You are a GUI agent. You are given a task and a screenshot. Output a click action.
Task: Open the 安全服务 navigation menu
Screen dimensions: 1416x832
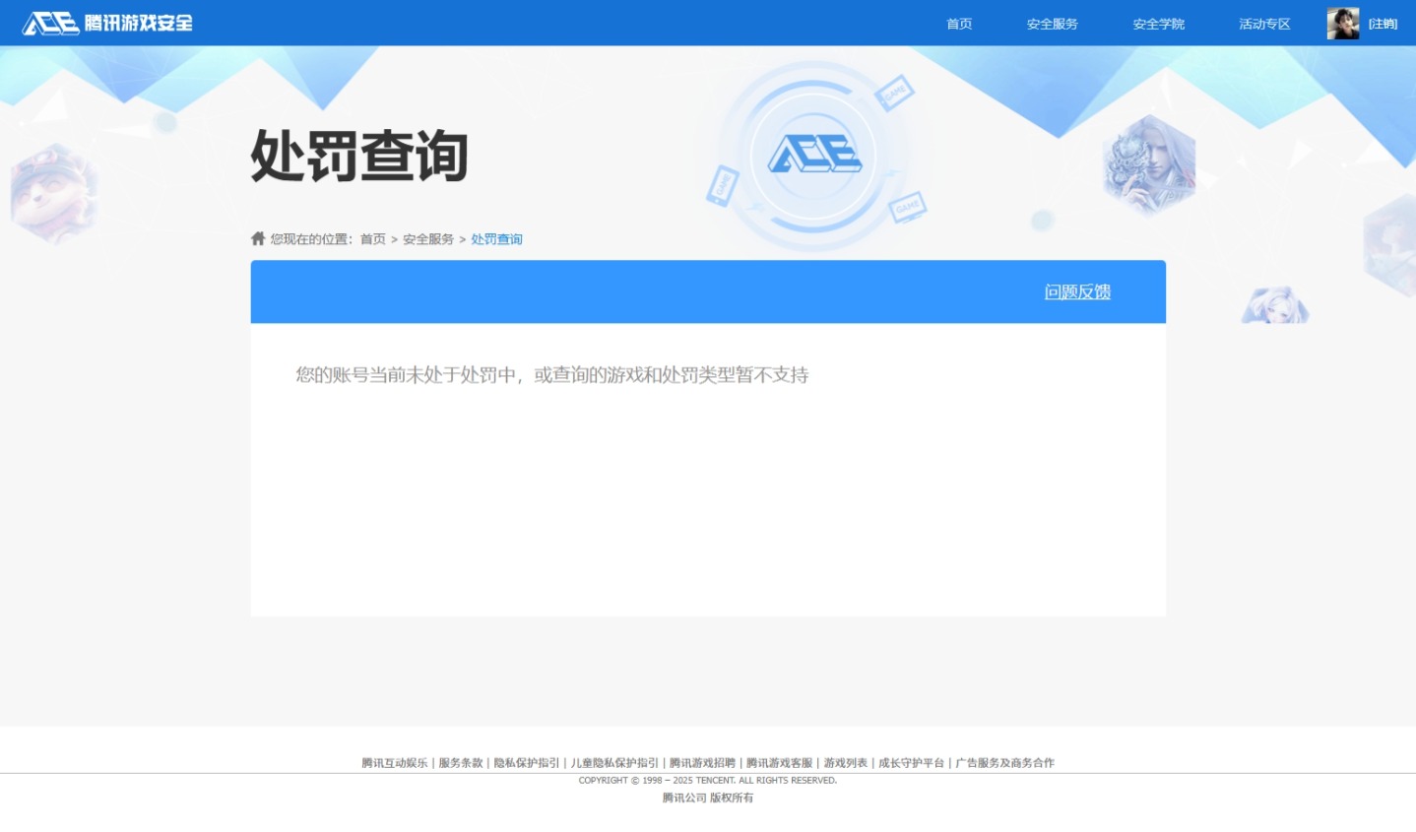(x=1051, y=24)
